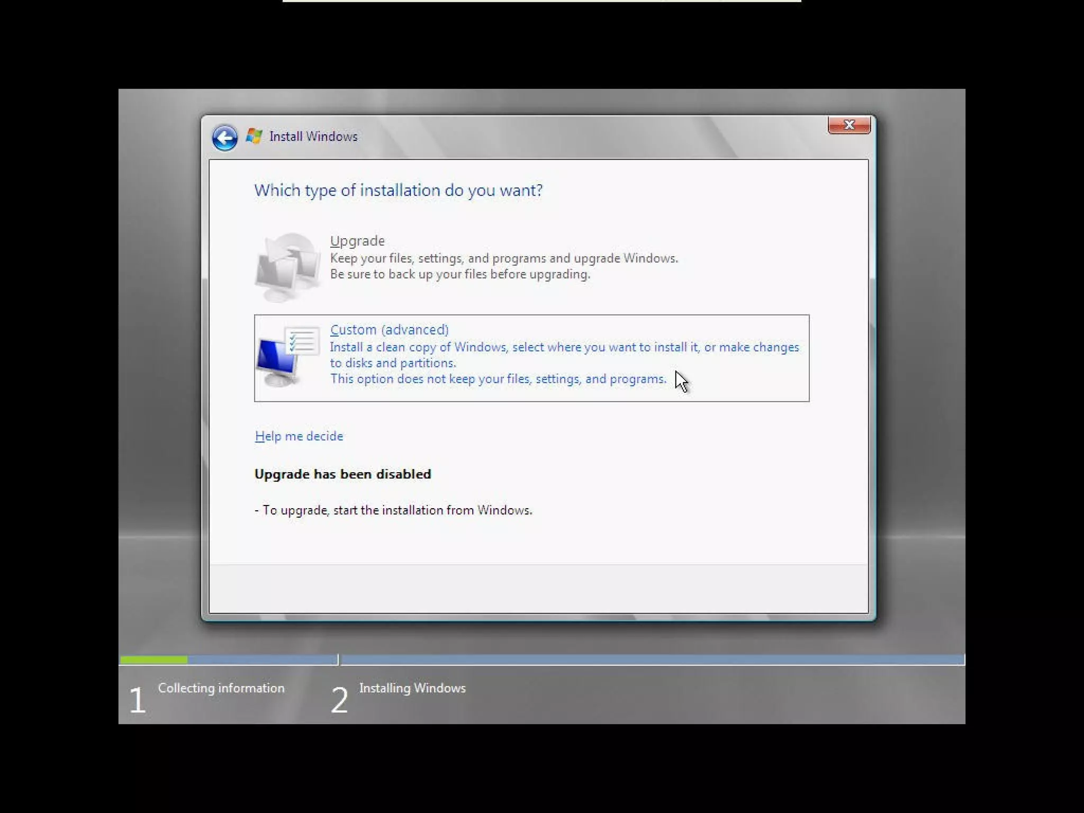
Task: Click the 'To upgrade, start the installation' note
Action: pos(393,510)
